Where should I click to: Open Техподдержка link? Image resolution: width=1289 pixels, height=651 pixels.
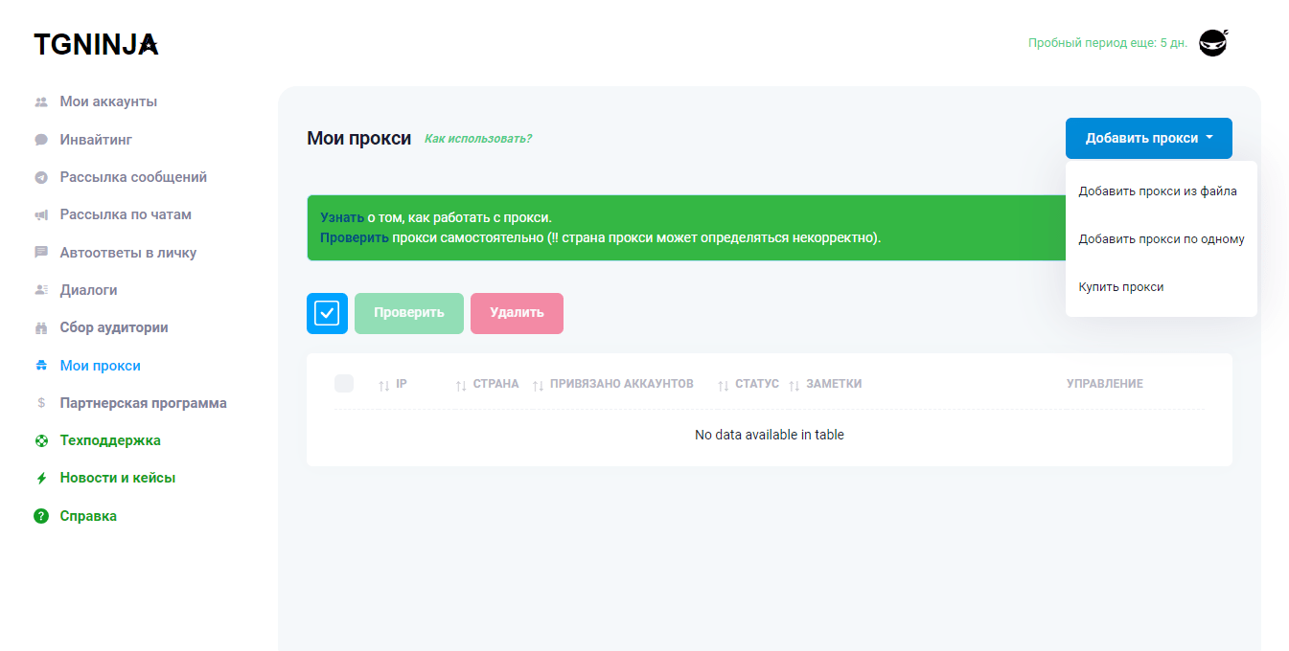tap(110, 440)
